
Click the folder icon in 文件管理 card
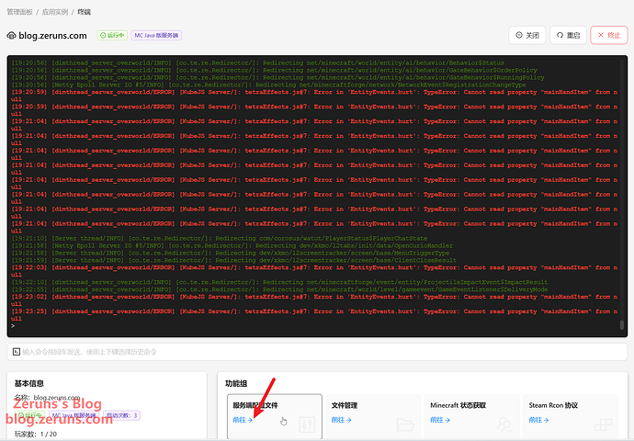[405, 424]
